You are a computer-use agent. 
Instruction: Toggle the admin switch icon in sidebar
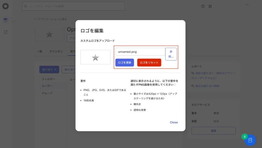pos(5,19)
